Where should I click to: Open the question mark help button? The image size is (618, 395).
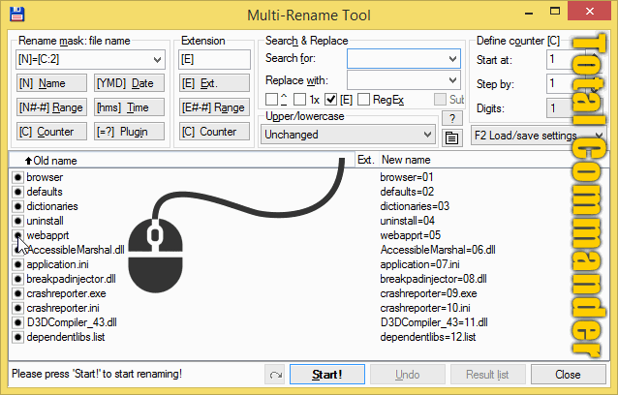point(452,118)
